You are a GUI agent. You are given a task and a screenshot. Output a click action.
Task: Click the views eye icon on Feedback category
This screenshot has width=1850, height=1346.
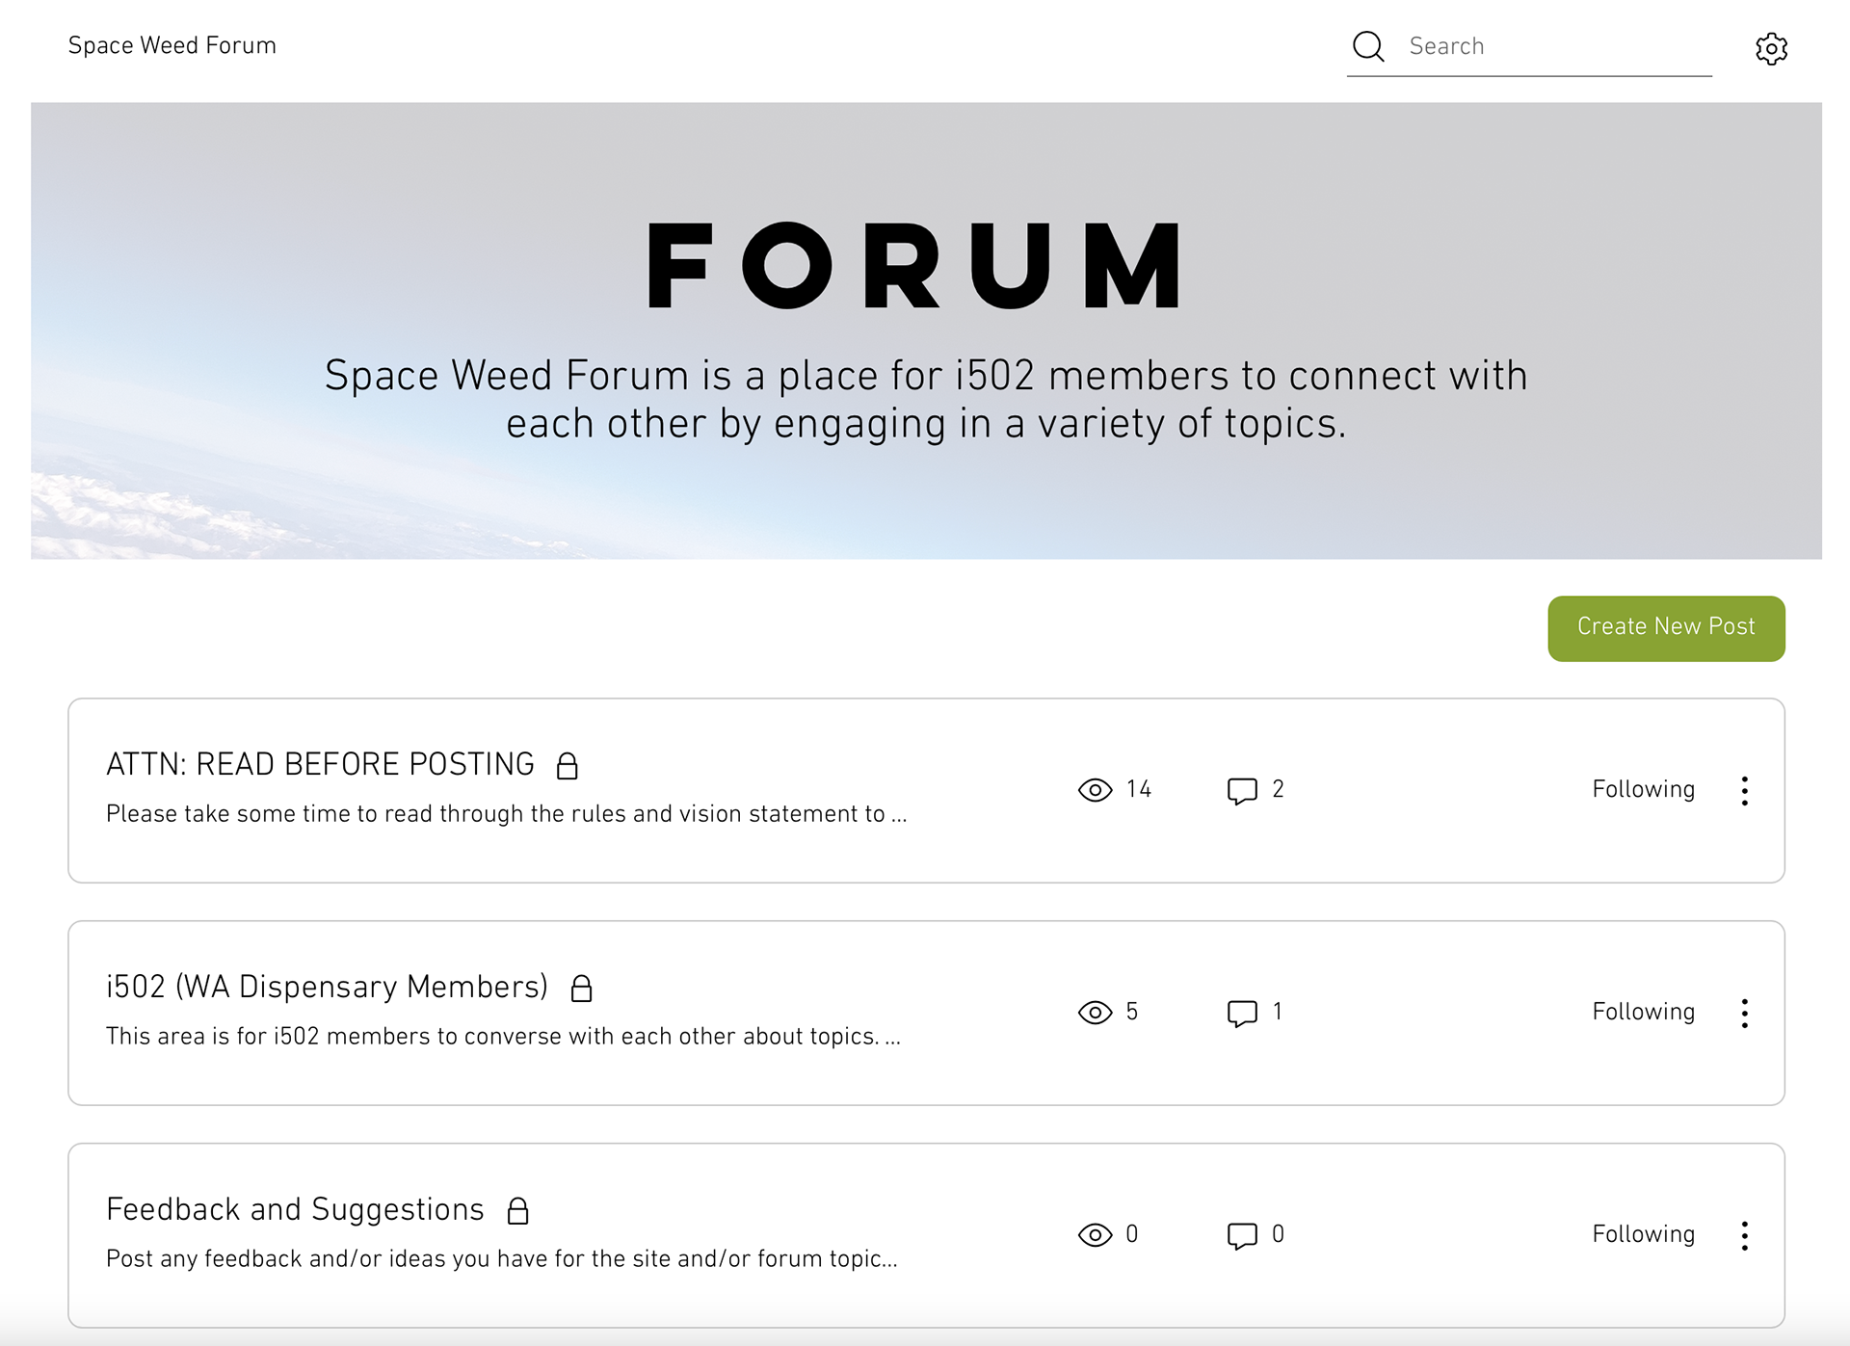1095,1235
